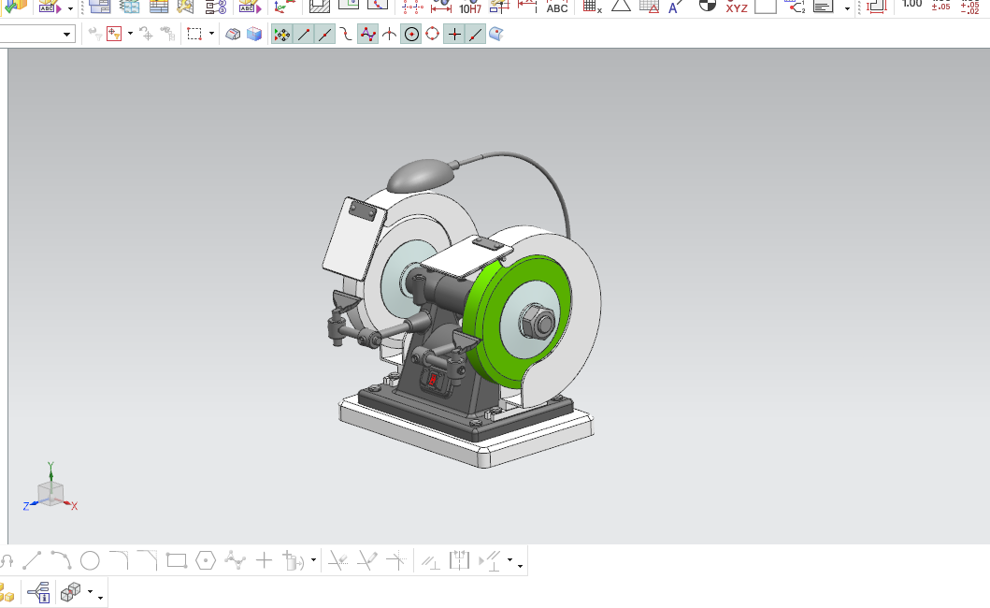Toggle Point on Face snap
This screenshot has height=608, width=990.
[x=496, y=34]
